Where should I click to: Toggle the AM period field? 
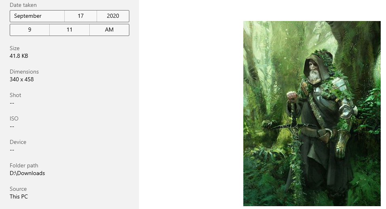[x=109, y=30]
